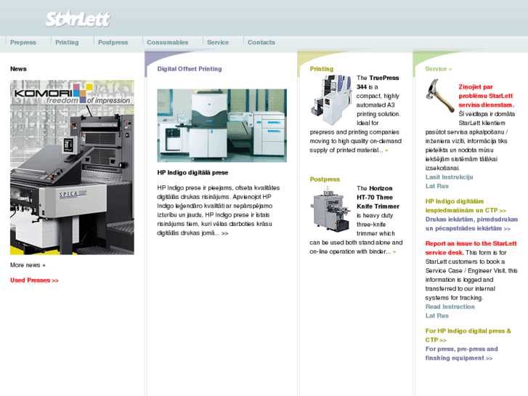This screenshot has width=528, height=396.
Task: Select Lat under Read Instruction
Action: (430, 316)
